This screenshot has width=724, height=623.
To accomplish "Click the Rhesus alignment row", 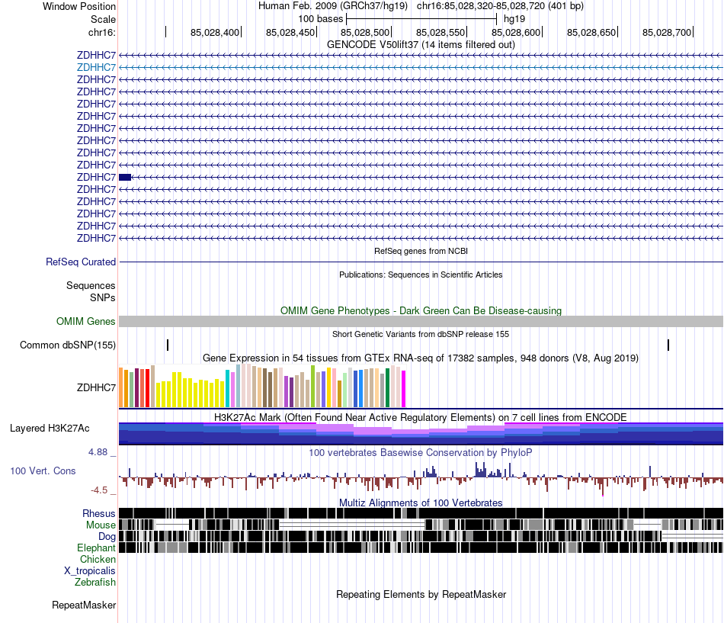I will pyautogui.click(x=421, y=513).
